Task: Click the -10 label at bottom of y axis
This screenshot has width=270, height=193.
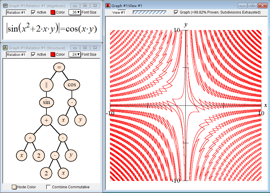Action: coord(176,180)
